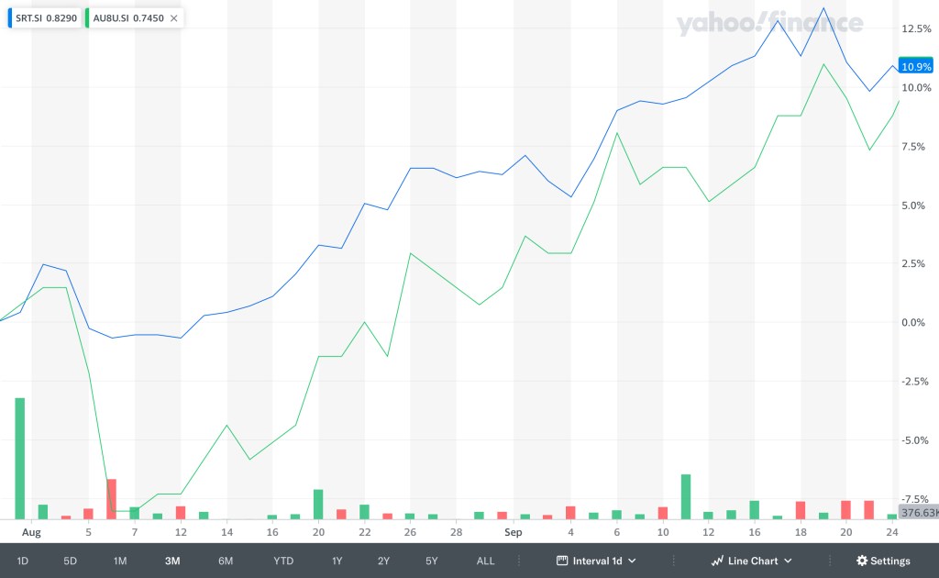Show ALL historical data range
The height and width of the screenshot is (578, 939).
click(486, 561)
